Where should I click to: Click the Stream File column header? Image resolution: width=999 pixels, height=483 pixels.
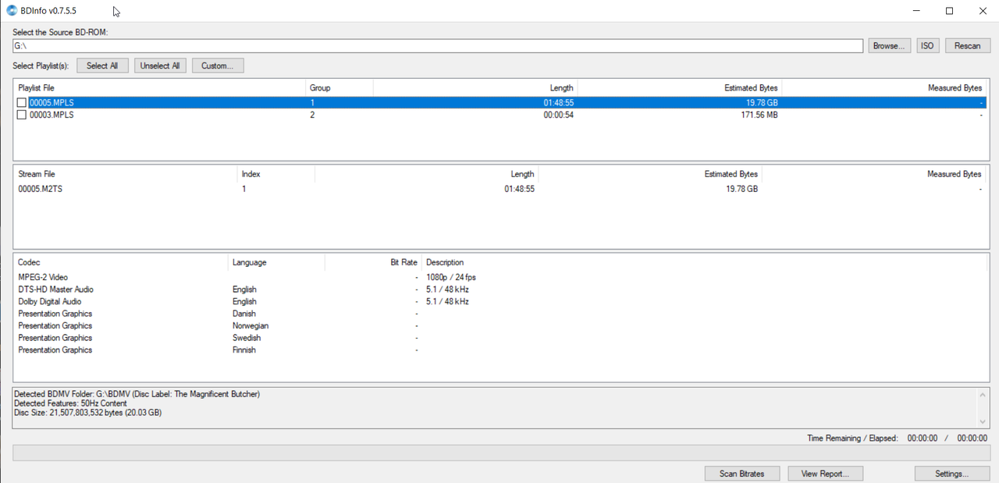click(126, 174)
